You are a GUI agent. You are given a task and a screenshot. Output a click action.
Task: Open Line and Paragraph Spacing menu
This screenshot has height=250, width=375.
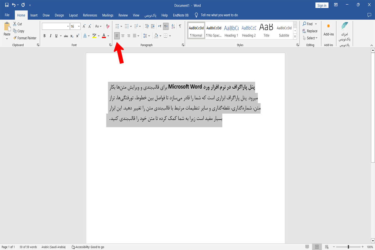click(147, 36)
